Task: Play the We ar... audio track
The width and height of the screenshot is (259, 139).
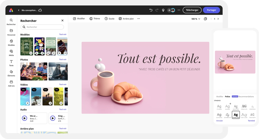Action: pos(25,118)
